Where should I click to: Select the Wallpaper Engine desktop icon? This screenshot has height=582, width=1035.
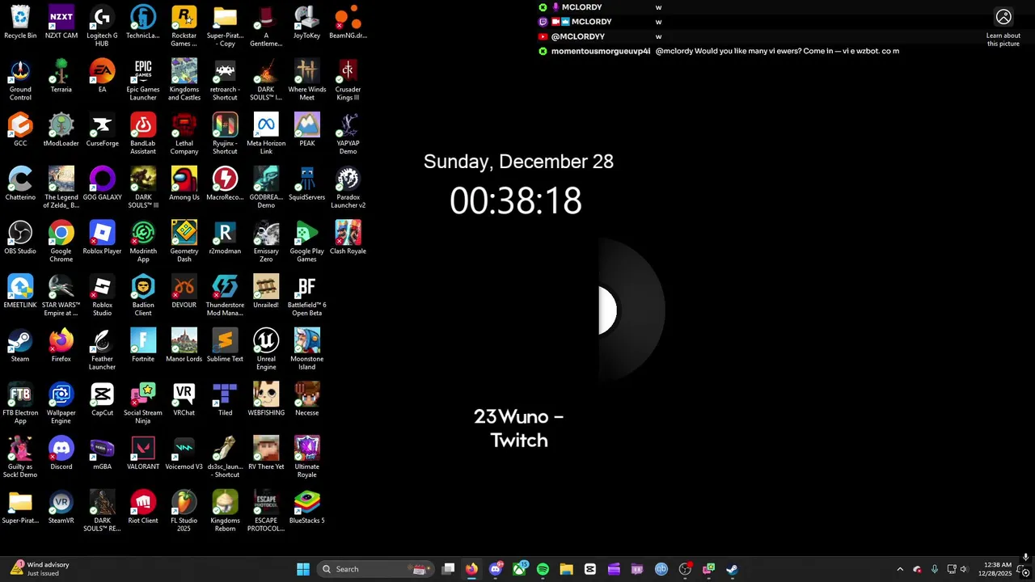61,403
